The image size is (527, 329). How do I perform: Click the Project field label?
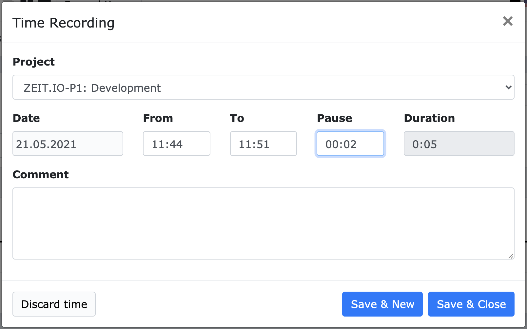[x=33, y=62]
